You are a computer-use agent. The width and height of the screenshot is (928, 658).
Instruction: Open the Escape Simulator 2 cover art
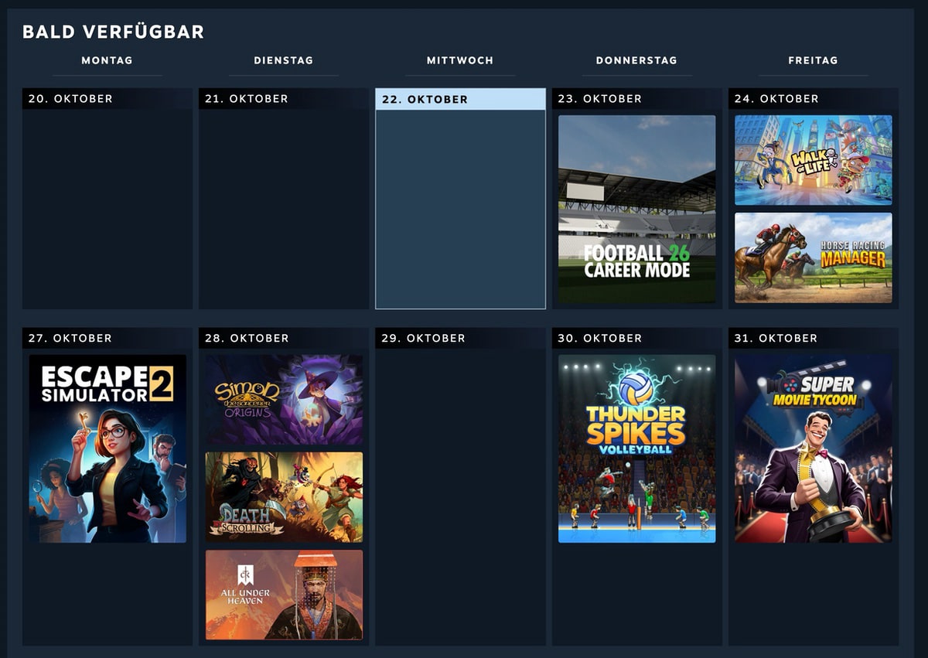(107, 448)
